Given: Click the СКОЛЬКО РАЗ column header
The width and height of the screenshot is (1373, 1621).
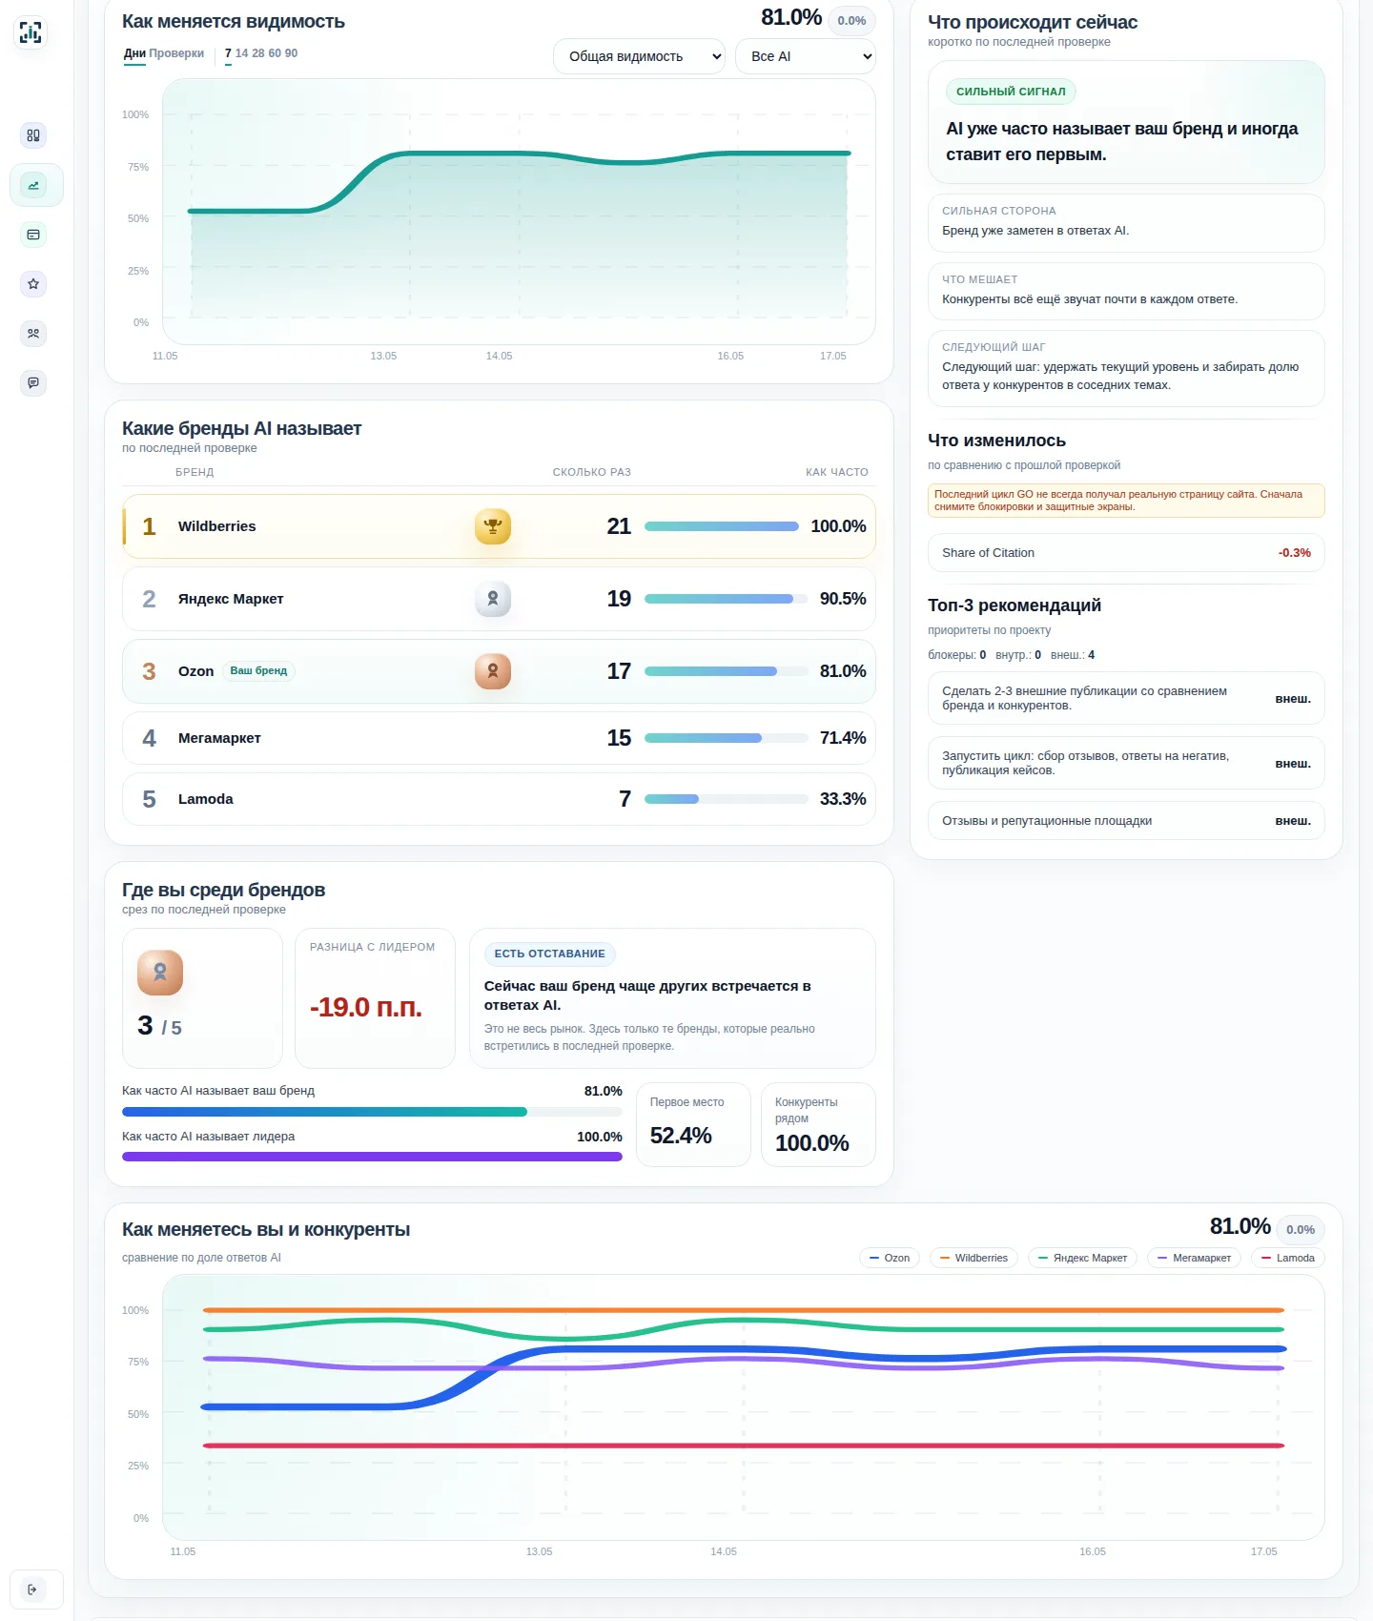Looking at the screenshot, I should point(592,472).
